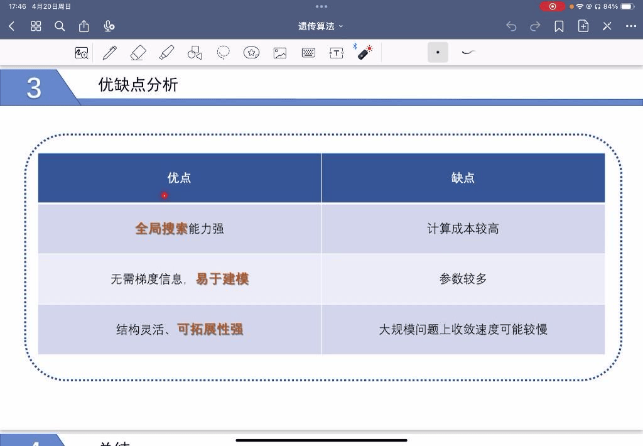Select the Pen tool

110,53
